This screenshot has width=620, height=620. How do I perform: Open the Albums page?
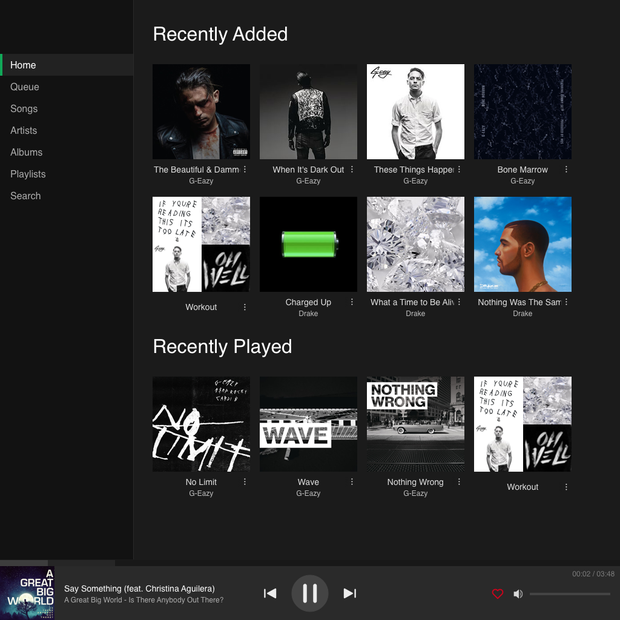click(67, 152)
